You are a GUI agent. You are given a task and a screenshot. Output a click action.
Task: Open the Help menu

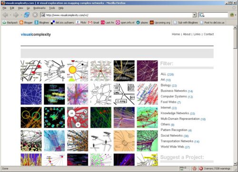pyautogui.click(x=61, y=8)
